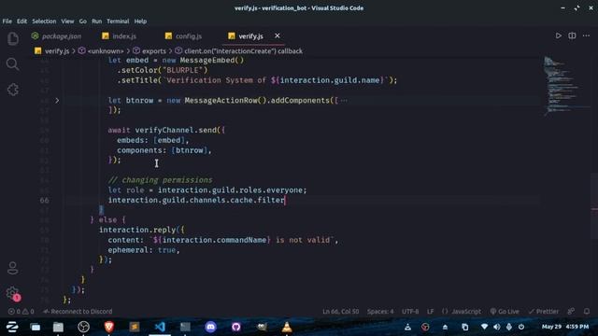Open the Run menu
This screenshot has width=598, height=336.
tap(97, 21)
